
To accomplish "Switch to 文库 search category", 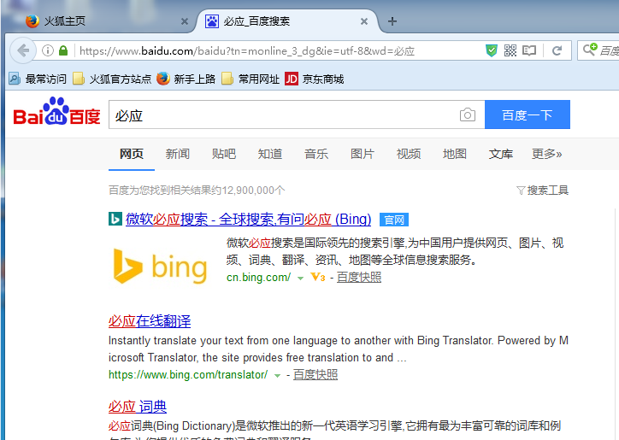I will 501,154.
